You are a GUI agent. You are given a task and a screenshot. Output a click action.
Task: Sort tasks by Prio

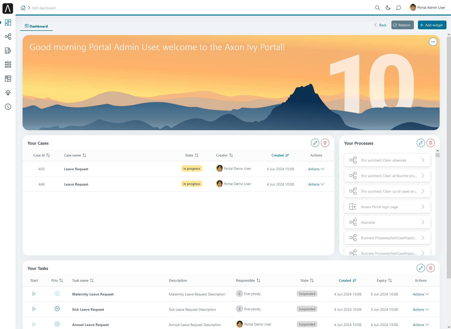(x=61, y=280)
